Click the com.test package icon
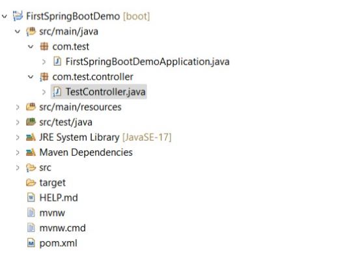The width and height of the screenshot is (349, 266). click(x=44, y=46)
